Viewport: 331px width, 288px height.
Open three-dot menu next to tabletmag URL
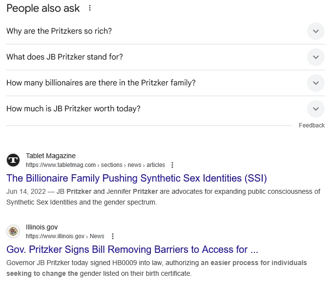point(172,165)
